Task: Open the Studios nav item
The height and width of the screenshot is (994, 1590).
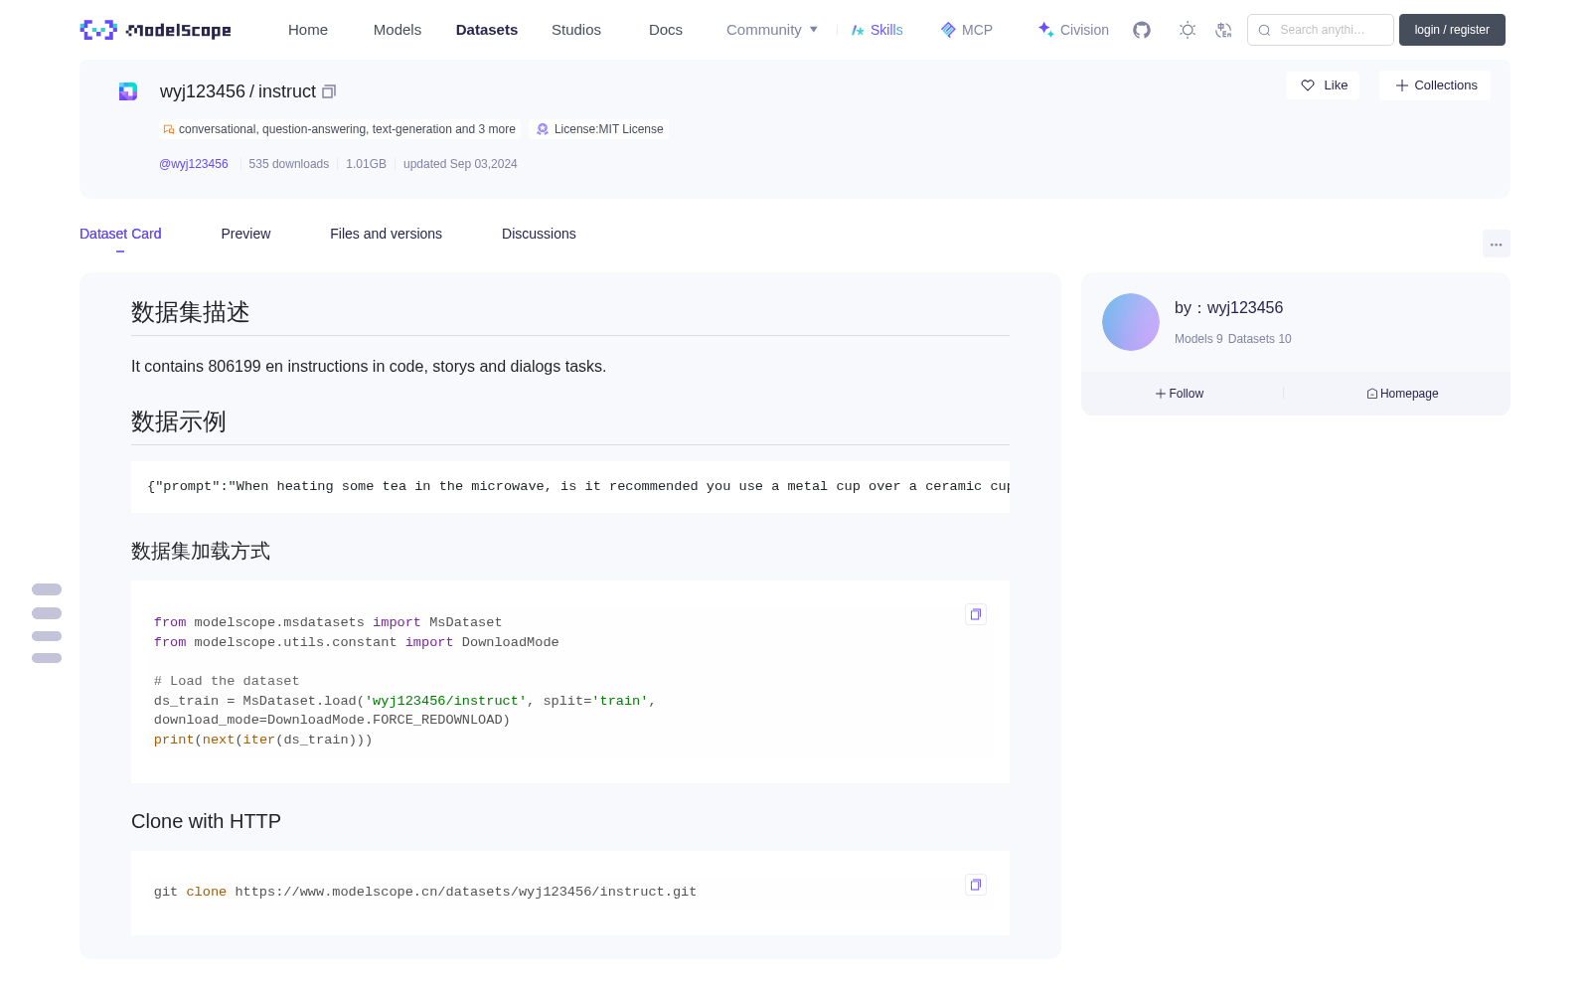Action: [576, 30]
